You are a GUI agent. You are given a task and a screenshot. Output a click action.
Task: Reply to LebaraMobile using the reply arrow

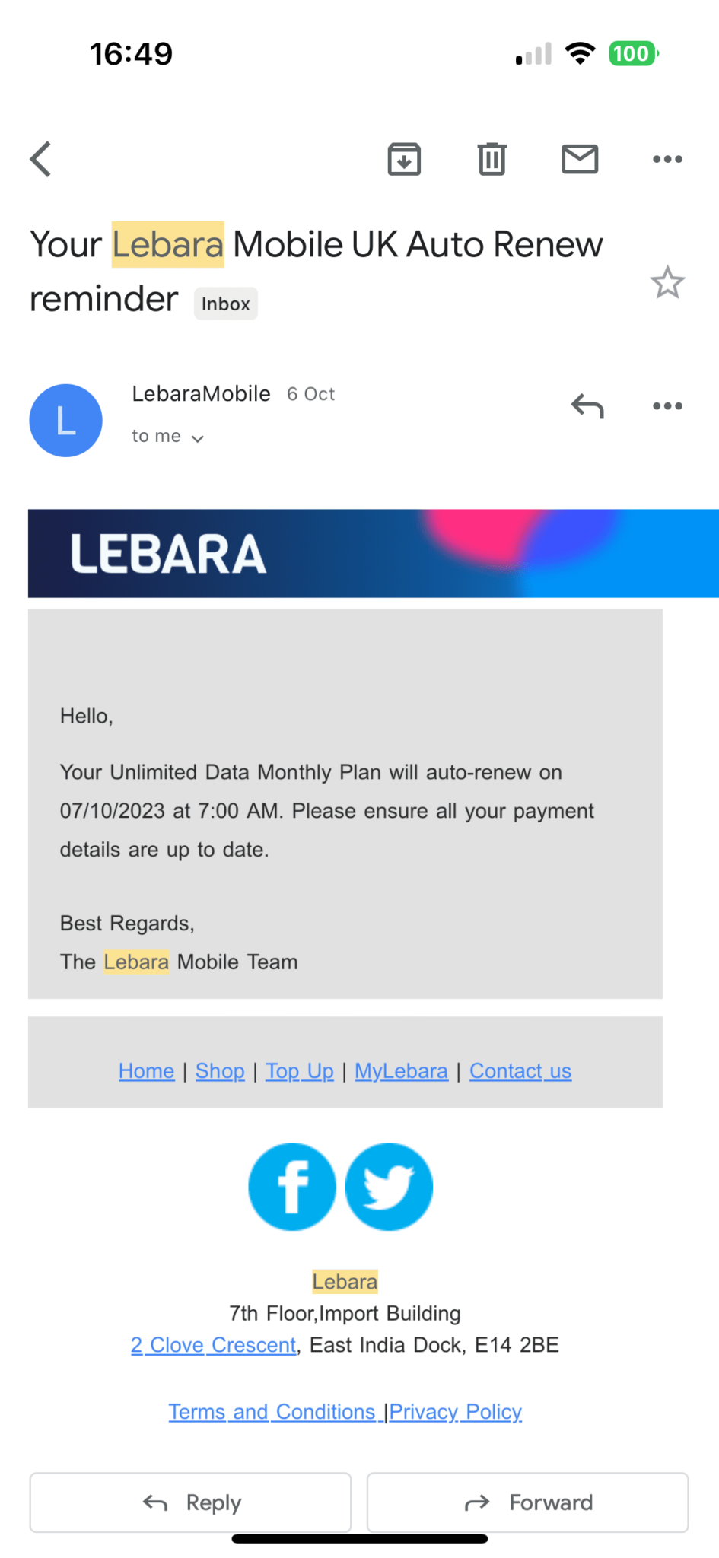click(x=587, y=405)
